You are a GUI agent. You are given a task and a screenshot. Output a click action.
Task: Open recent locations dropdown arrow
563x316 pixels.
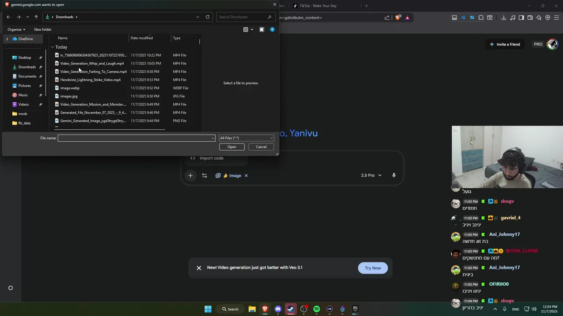coord(27,17)
